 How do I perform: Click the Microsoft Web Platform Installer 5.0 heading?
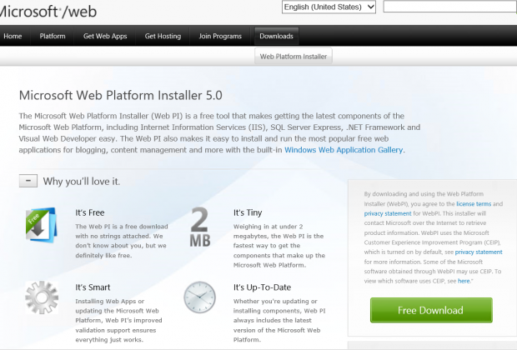(x=121, y=95)
